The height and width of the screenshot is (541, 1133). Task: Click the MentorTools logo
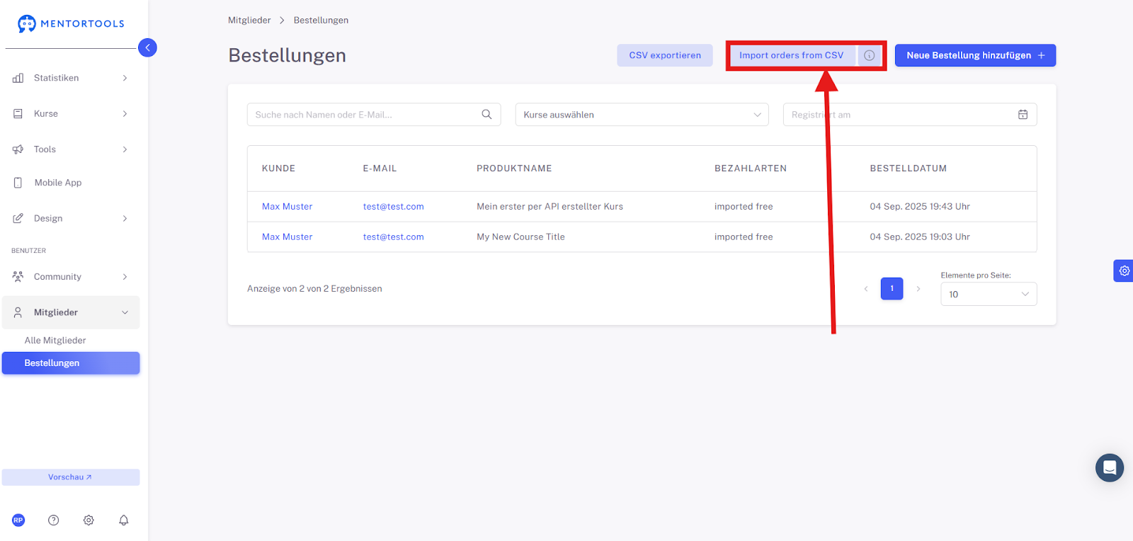tap(71, 23)
